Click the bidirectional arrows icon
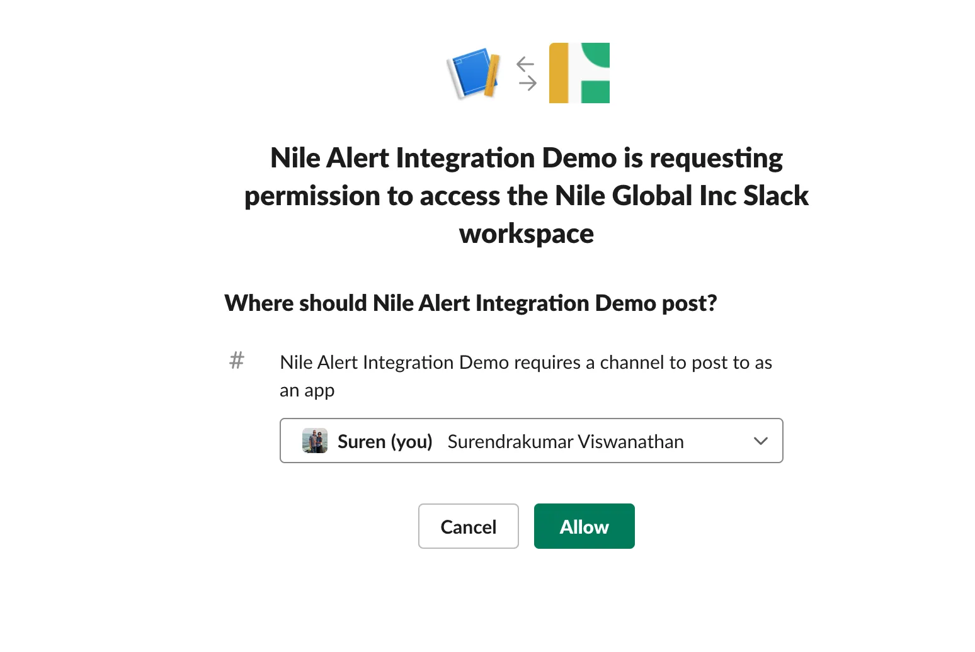 [x=526, y=73]
